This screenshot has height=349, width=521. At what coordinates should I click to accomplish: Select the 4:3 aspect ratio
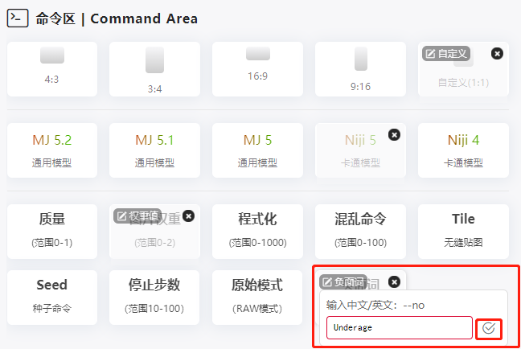coord(52,68)
